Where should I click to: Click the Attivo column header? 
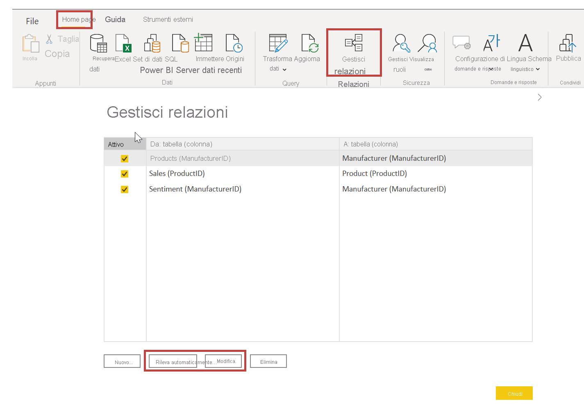pyautogui.click(x=125, y=144)
